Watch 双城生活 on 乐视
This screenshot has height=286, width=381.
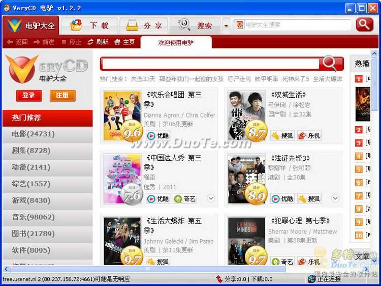309,135
